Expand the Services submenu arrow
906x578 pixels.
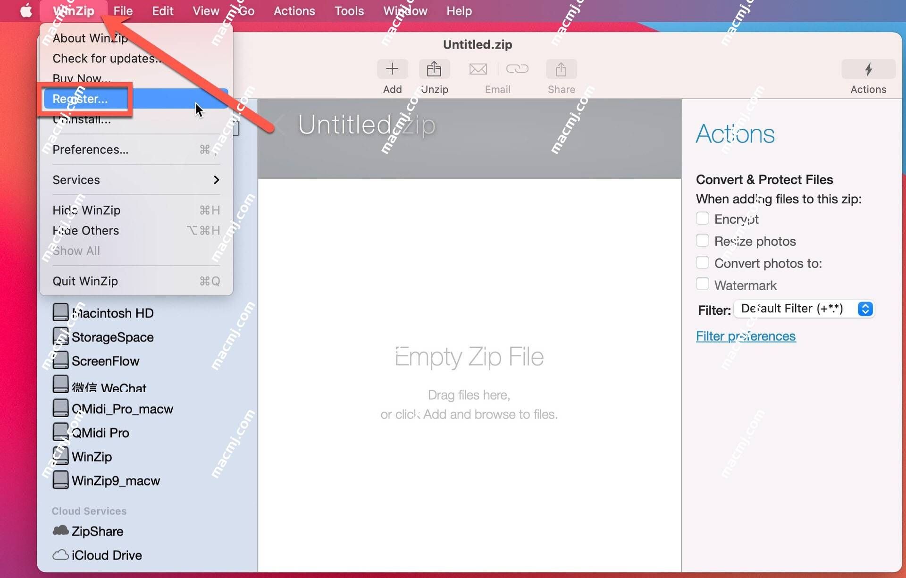pos(216,180)
